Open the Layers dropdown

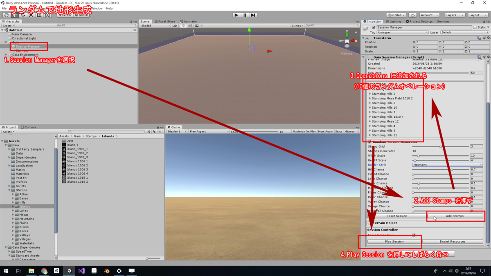click(x=455, y=15)
